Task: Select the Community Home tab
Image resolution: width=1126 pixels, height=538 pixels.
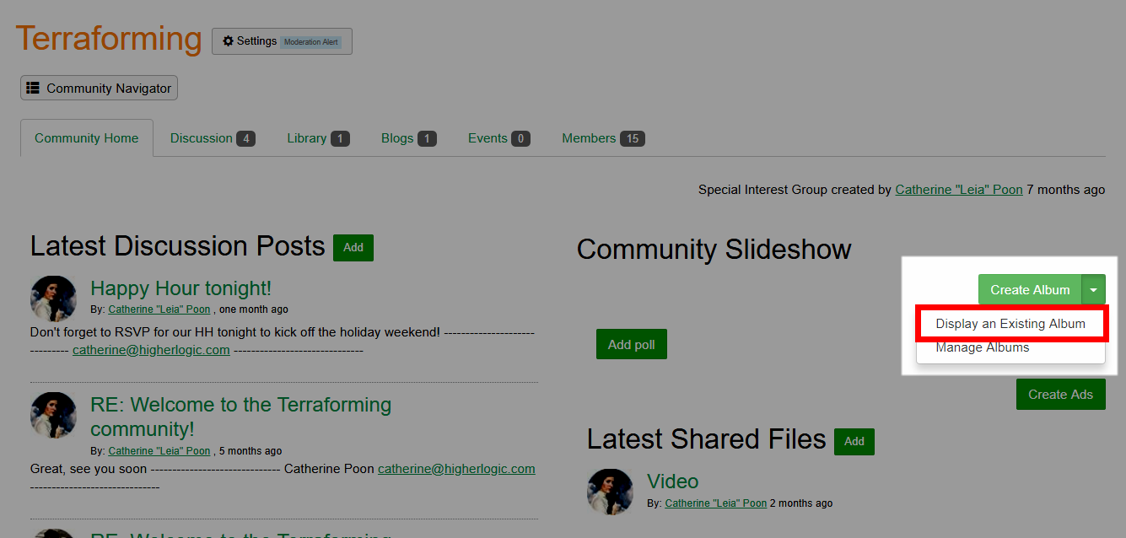Action: click(x=87, y=138)
